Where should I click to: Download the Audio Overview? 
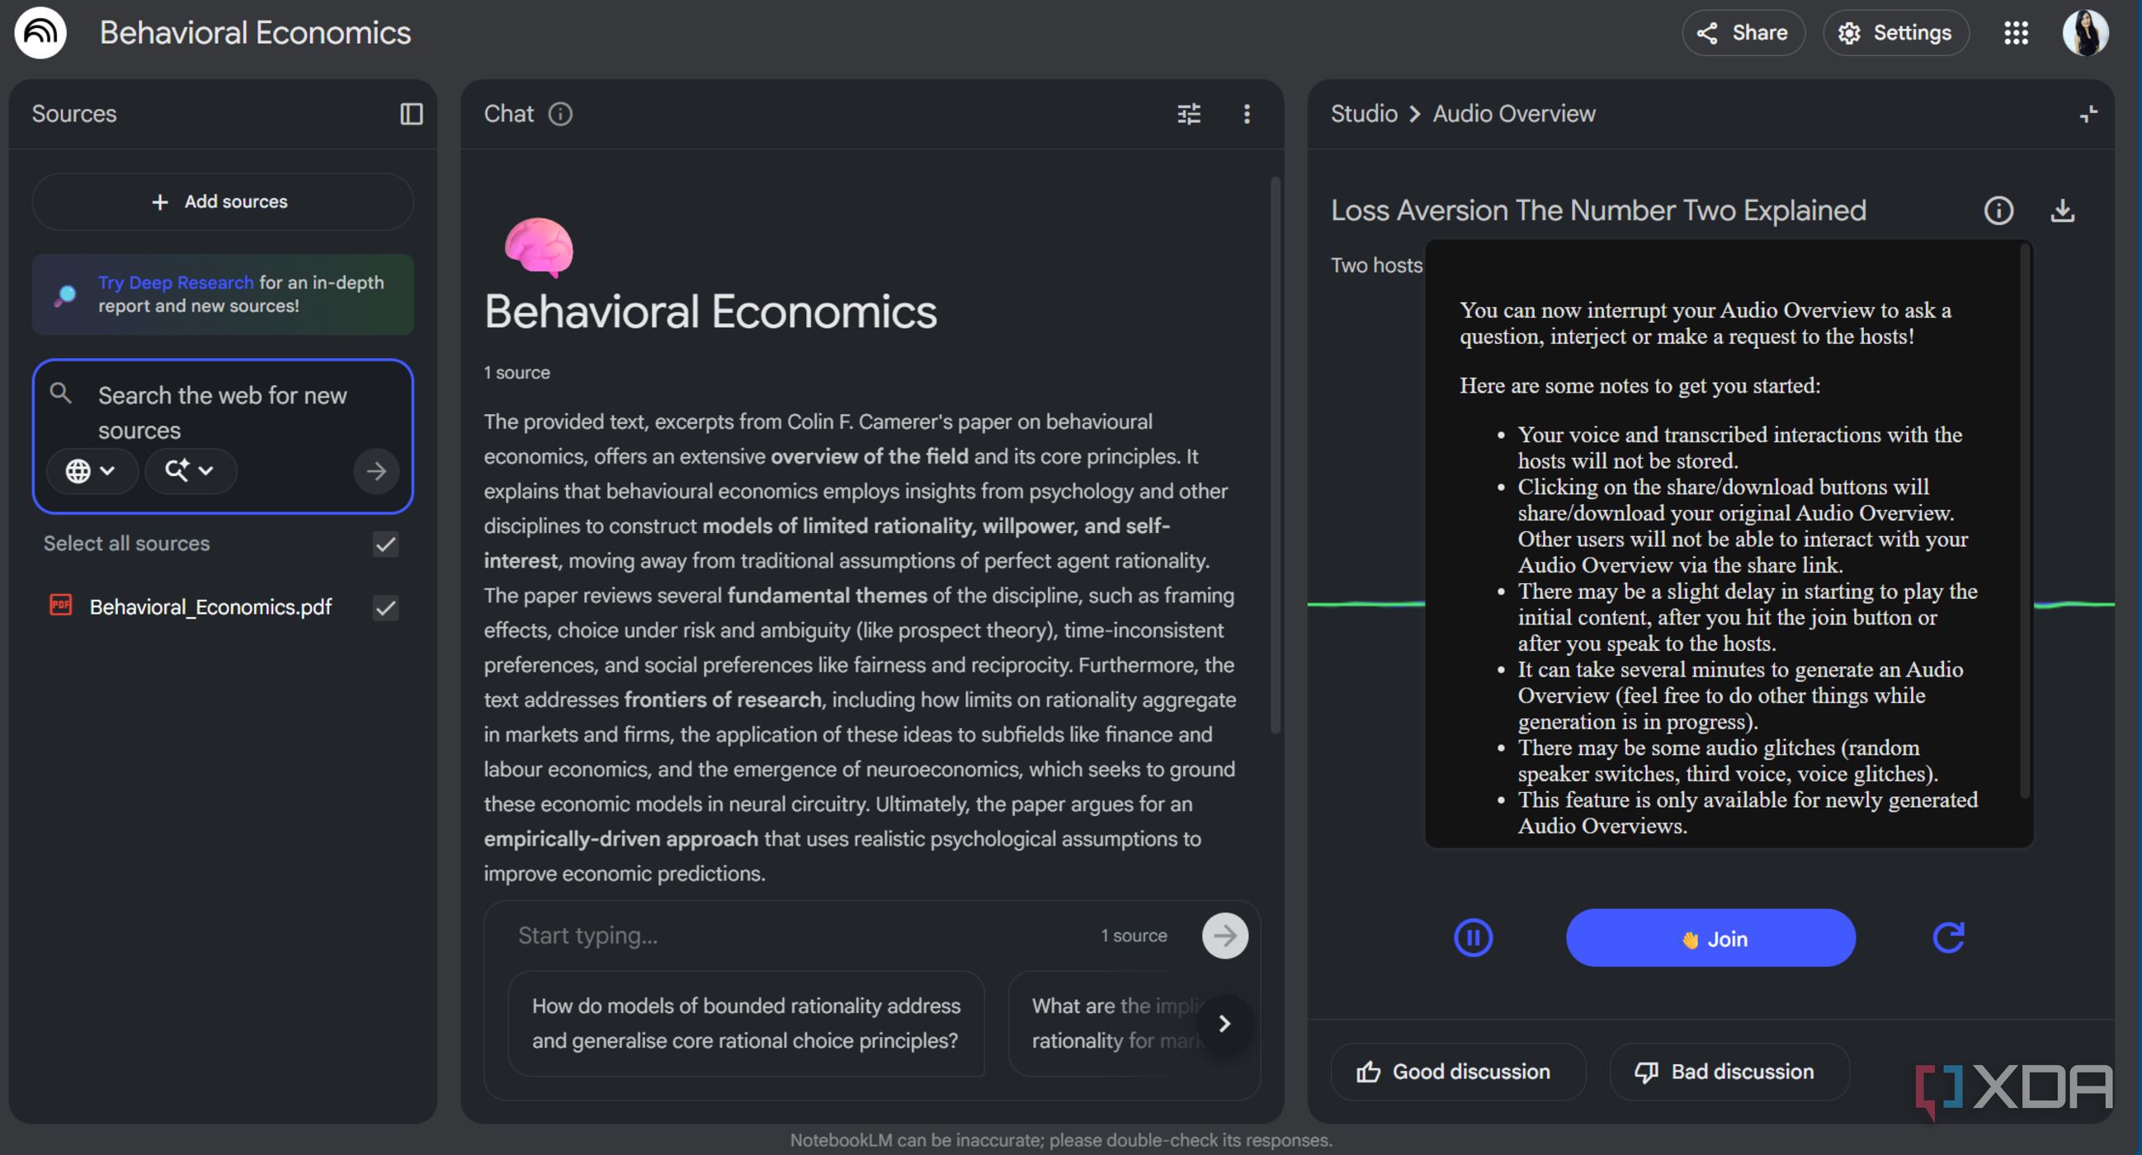point(2062,211)
